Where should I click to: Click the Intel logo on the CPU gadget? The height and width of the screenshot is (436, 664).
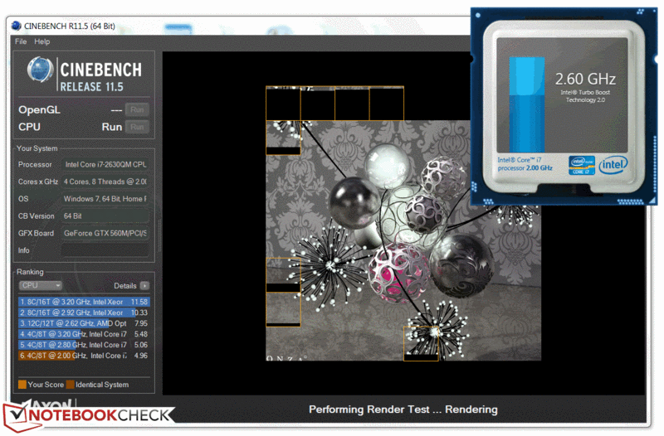[613, 165]
